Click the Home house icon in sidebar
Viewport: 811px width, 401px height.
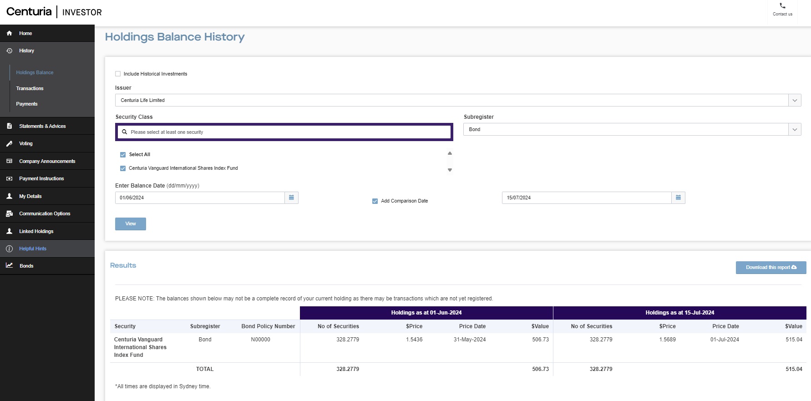pos(9,33)
